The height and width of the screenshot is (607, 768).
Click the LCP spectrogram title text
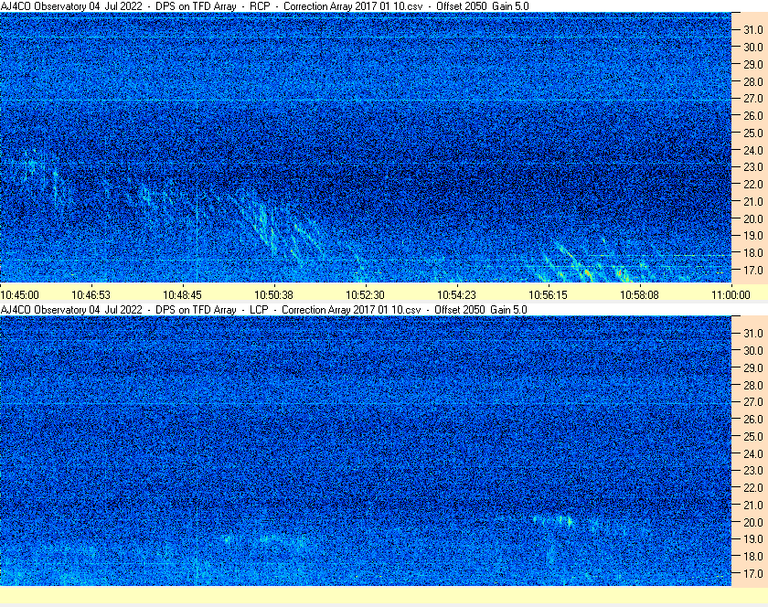264,310
